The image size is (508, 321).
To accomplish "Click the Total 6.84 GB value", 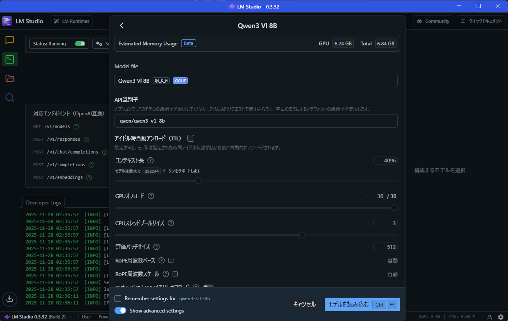I will [x=386, y=43].
